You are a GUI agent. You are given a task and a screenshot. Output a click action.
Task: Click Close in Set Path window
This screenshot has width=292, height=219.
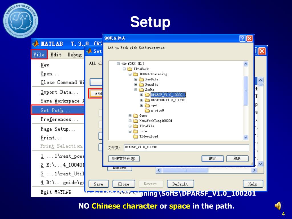[124, 184]
